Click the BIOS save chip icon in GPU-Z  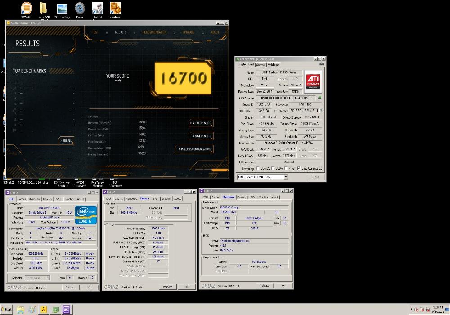(319, 98)
